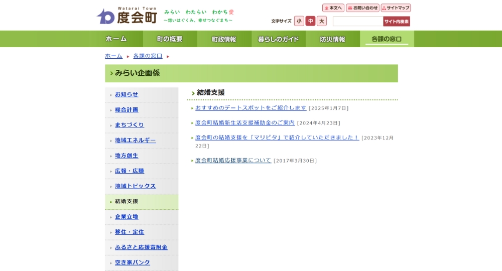Image resolution: width=502 pixels, height=271 pixels.
Task: Focus the site search text field
Action: click(357, 21)
